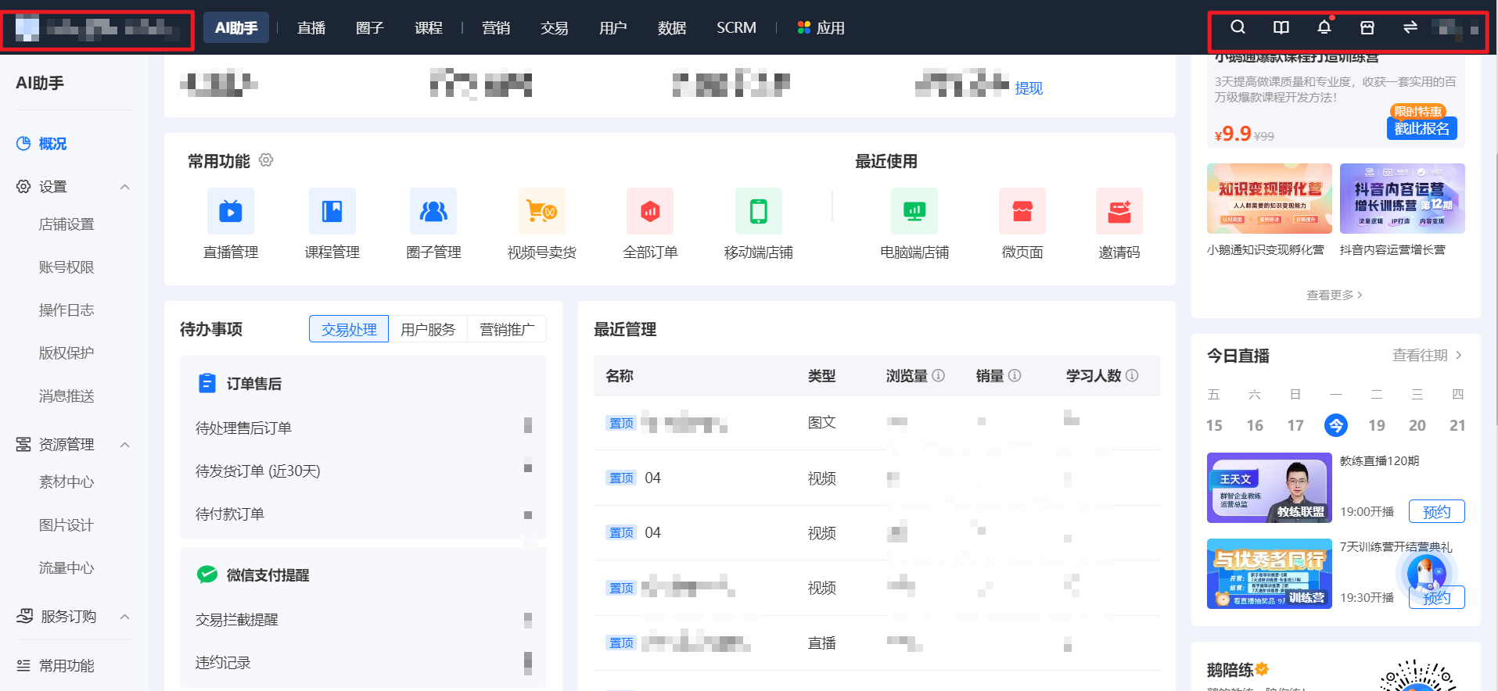The image size is (1498, 691).
Task: Open the 电脑端店铺 icon
Action: point(914,211)
